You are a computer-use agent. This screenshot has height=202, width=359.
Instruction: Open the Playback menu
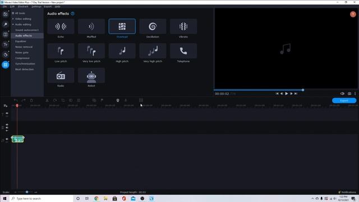tap(23, 7)
